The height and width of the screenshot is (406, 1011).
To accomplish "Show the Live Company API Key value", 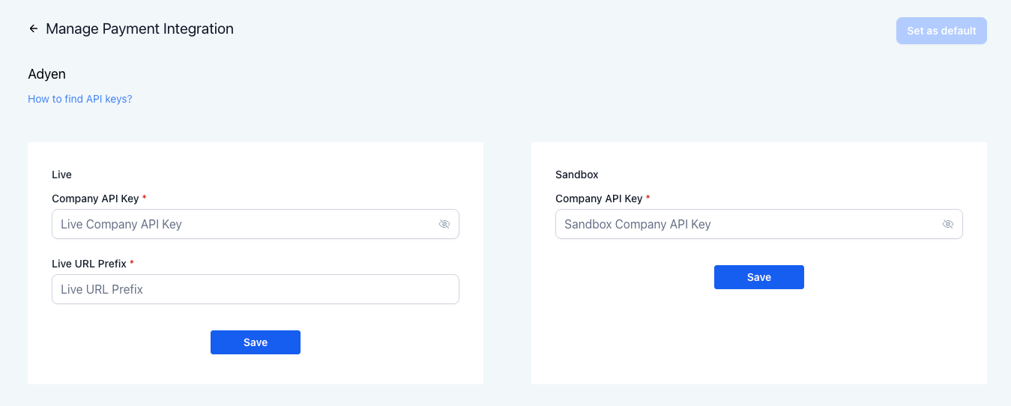I will [444, 224].
